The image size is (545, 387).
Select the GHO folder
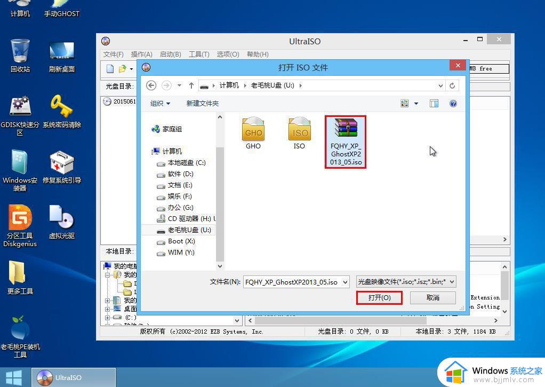tap(253, 133)
